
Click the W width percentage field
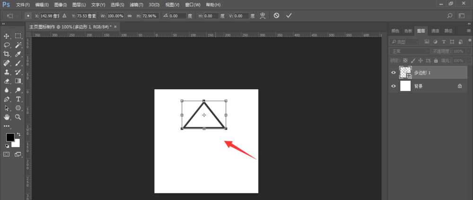(116, 16)
